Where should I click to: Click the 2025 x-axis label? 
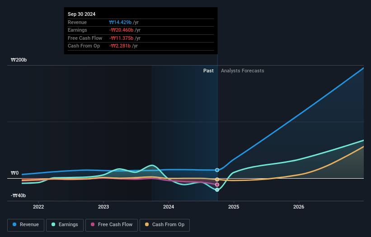234,207
